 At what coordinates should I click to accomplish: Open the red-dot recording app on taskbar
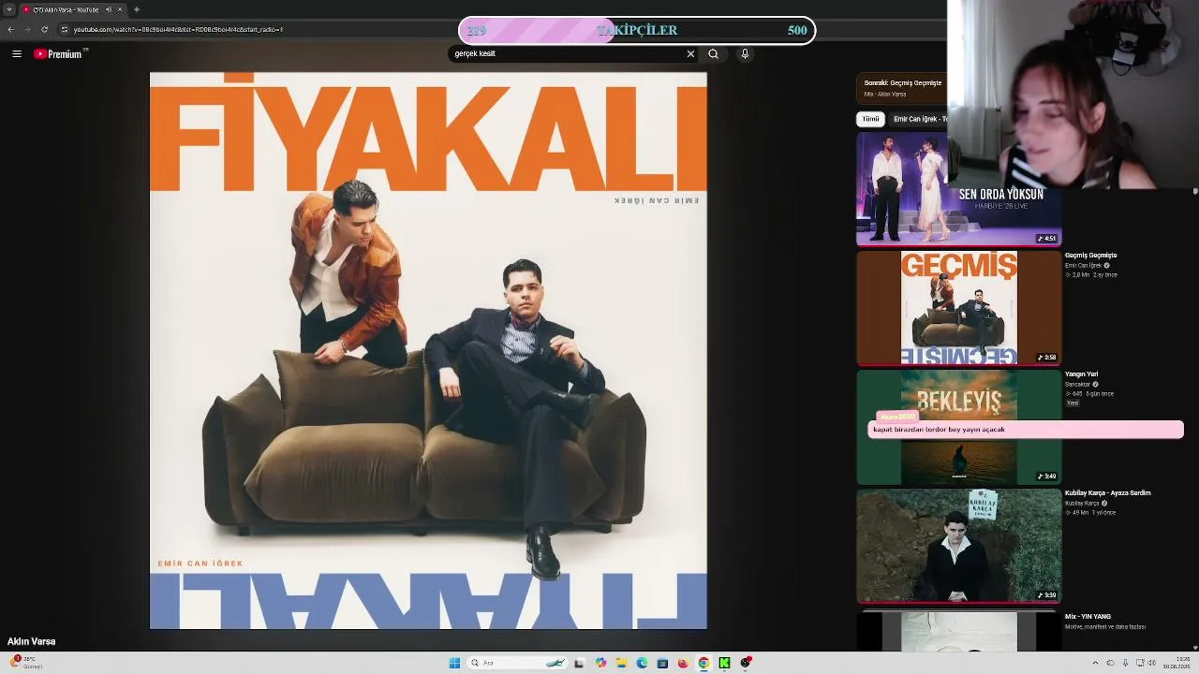point(746,663)
